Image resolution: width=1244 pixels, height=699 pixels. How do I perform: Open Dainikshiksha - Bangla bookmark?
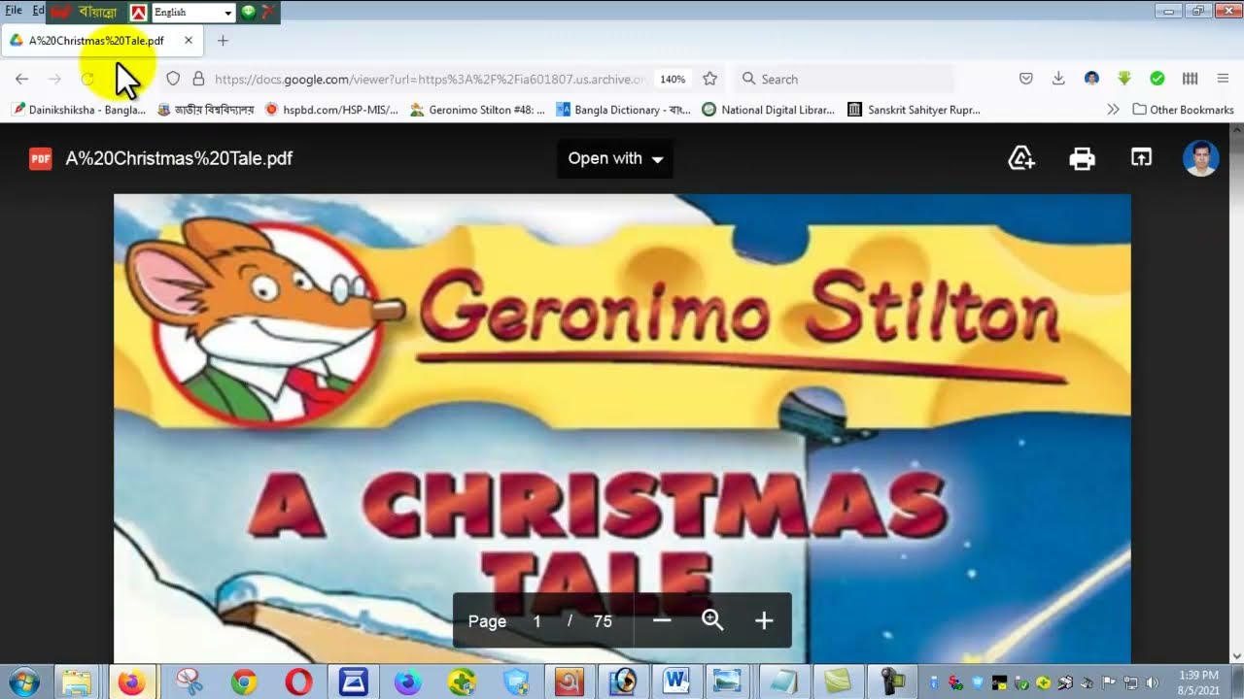tap(80, 110)
